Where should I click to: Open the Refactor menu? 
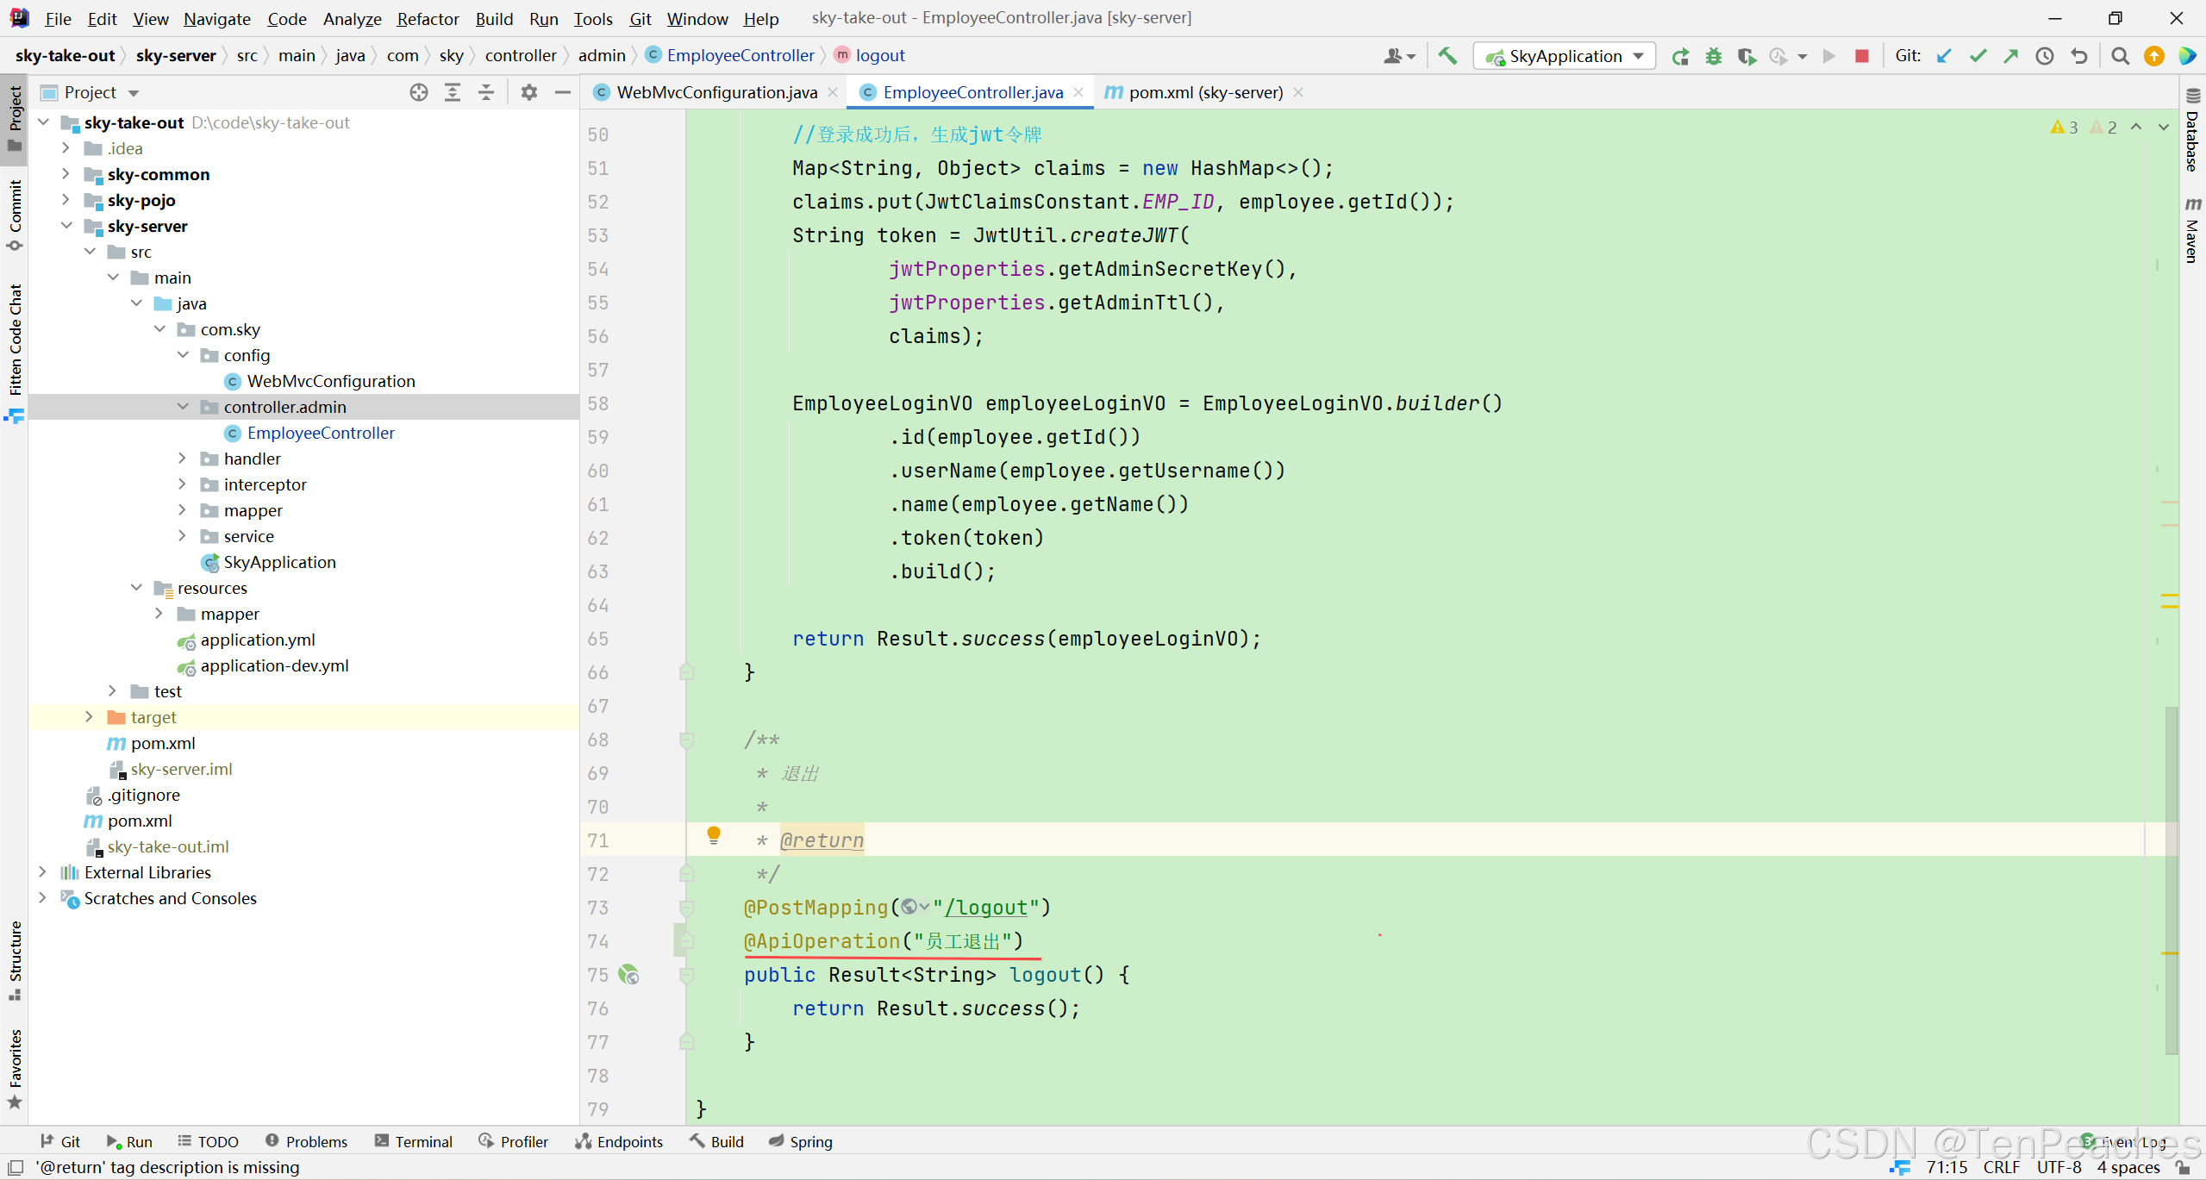pyautogui.click(x=428, y=18)
